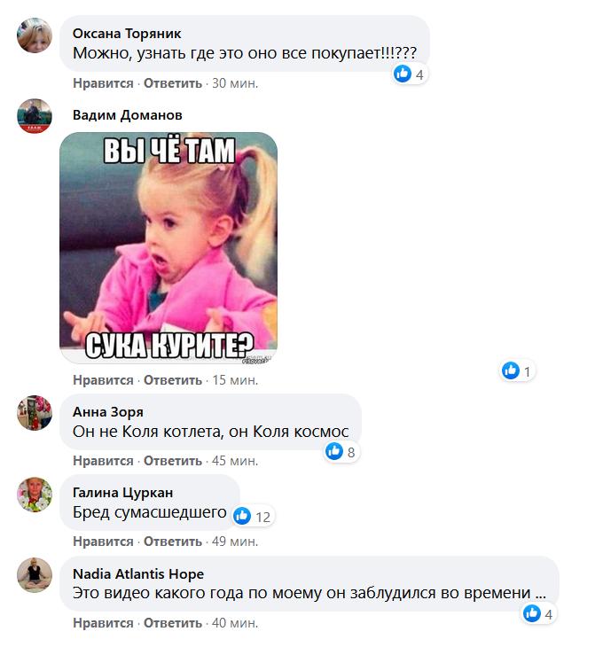Open Оксана Торяник's profile avatar
Screen dimensions: 603x647
coord(35,35)
